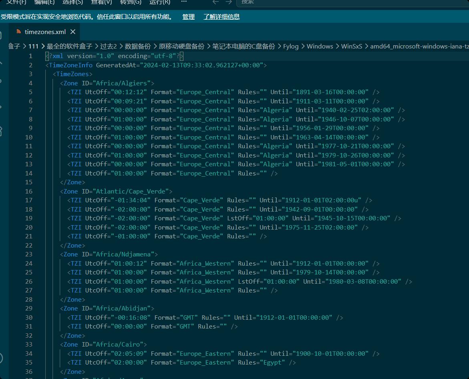The width and height of the screenshot is (469, 379).
Task: Click the 管理 link in the banner
Action: pos(188,17)
